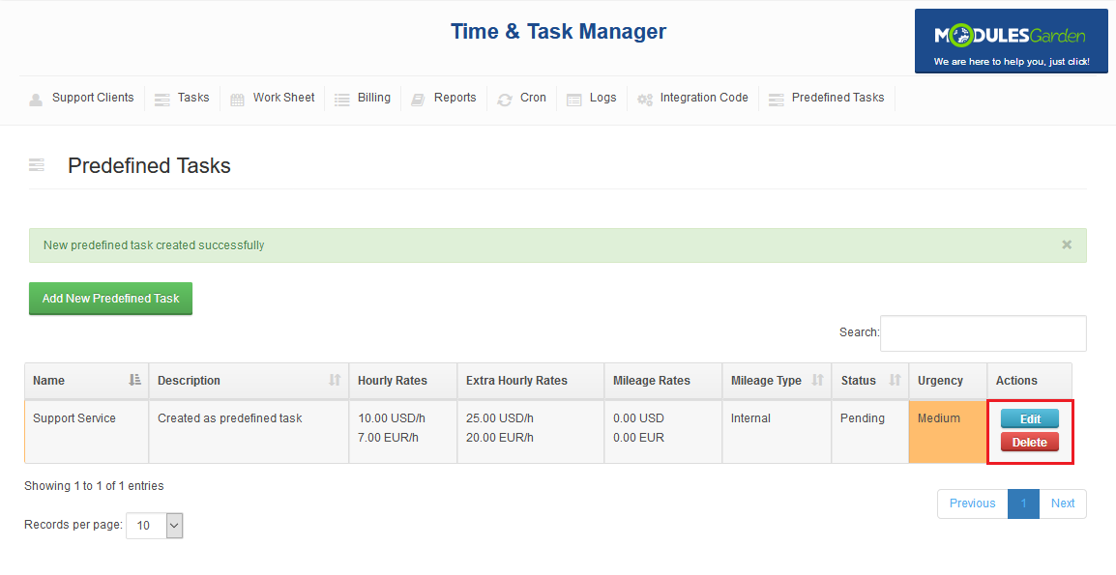
Task: Click the Cron refresh icon
Action: (505, 100)
